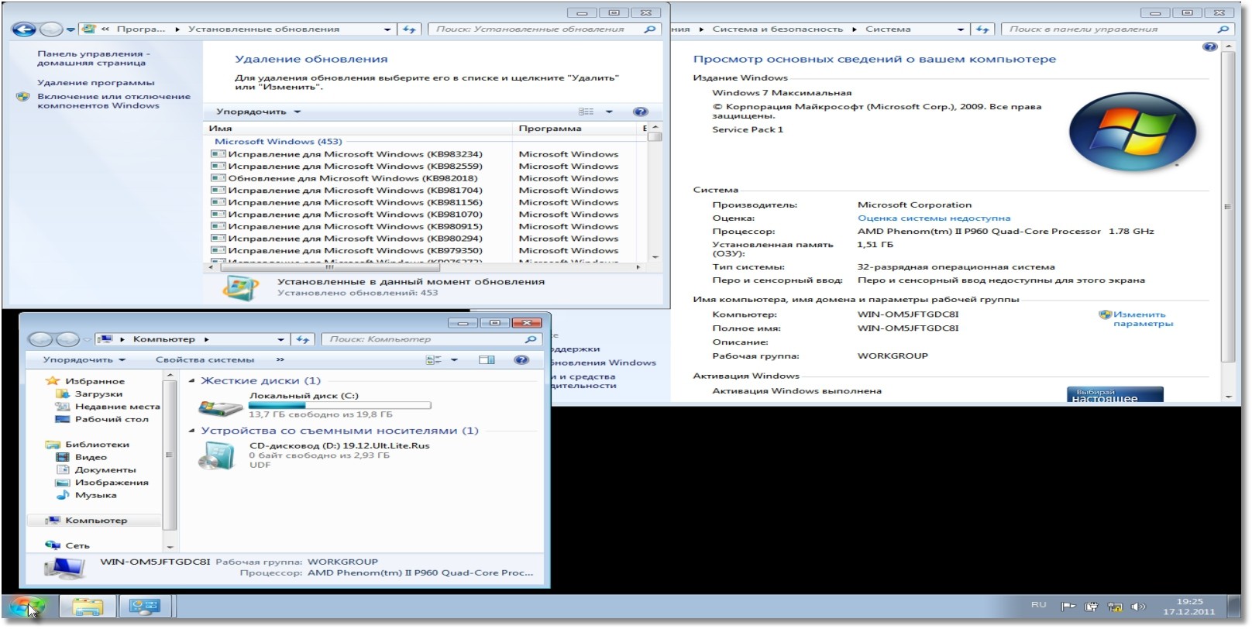Click the Поиск: Установленные обновления search field
The image size is (1252, 629).
click(x=535, y=29)
